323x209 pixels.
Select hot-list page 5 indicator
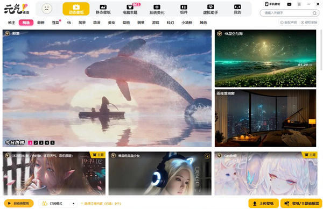click(x=52, y=142)
